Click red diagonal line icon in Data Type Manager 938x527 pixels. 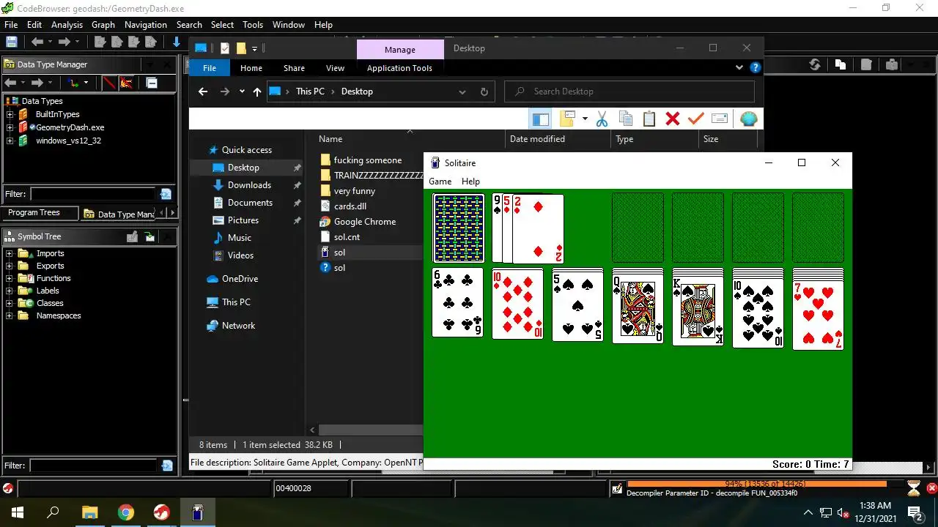(109, 83)
